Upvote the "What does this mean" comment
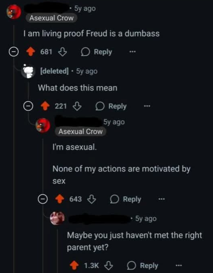 46,106
